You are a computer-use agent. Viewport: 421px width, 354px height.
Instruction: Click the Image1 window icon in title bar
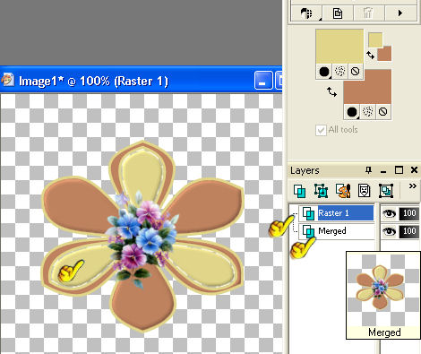tap(7, 80)
